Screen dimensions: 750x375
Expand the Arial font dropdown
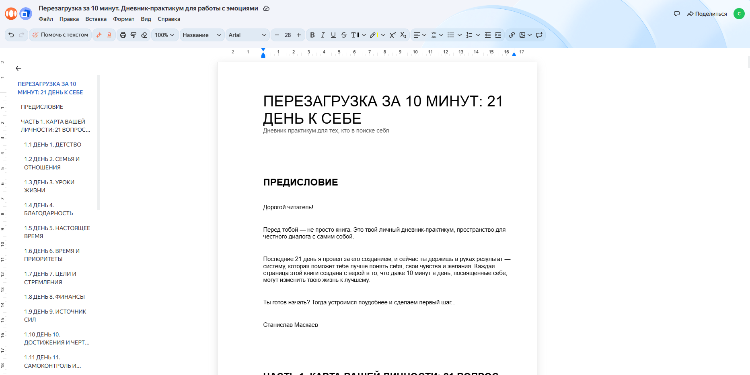pyautogui.click(x=247, y=35)
